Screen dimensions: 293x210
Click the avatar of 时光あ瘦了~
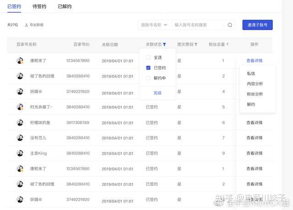click(20, 107)
